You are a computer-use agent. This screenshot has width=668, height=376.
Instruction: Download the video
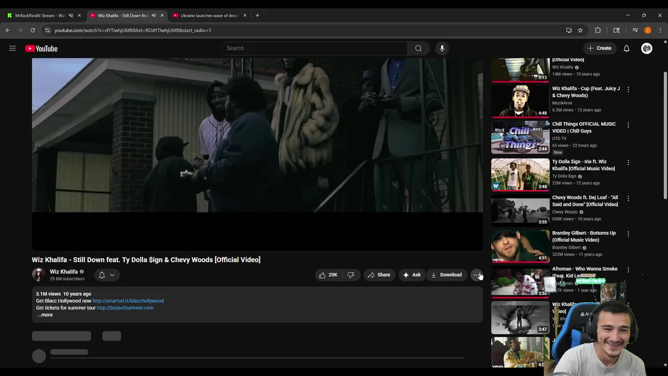(446, 275)
